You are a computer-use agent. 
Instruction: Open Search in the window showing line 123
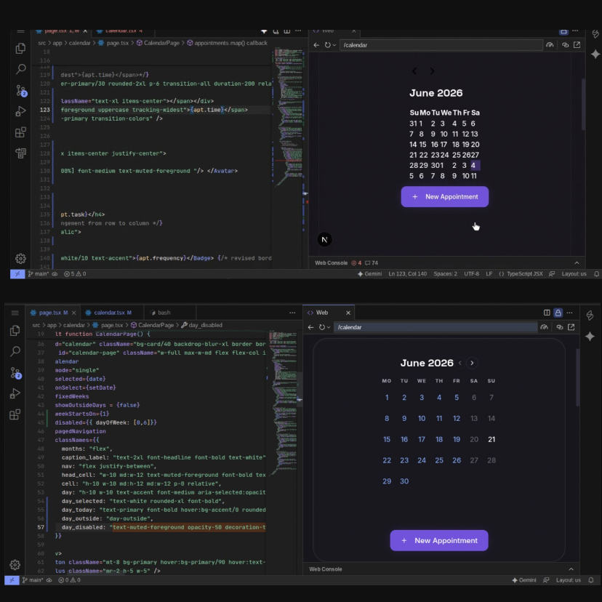(21, 70)
